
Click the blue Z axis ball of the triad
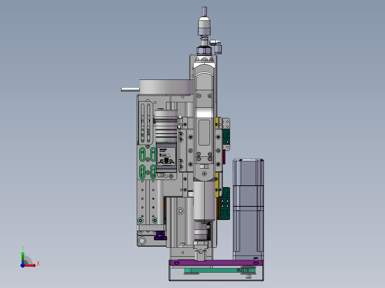[x=22, y=265]
